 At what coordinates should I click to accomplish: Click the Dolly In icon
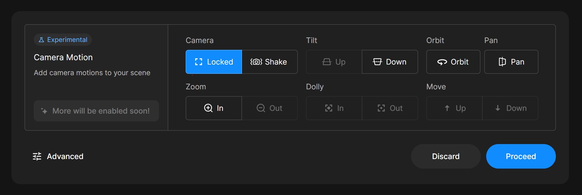[329, 108]
